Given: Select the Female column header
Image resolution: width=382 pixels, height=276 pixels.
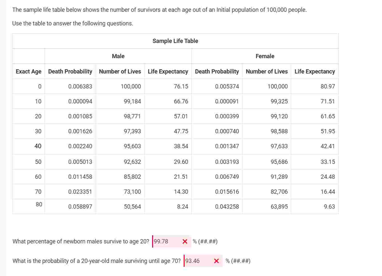Looking at the screenshot, I should tap(264, 56).
